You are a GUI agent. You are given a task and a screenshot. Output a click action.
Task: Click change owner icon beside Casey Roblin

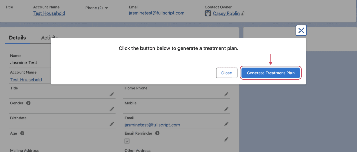(x=243, y=14)
